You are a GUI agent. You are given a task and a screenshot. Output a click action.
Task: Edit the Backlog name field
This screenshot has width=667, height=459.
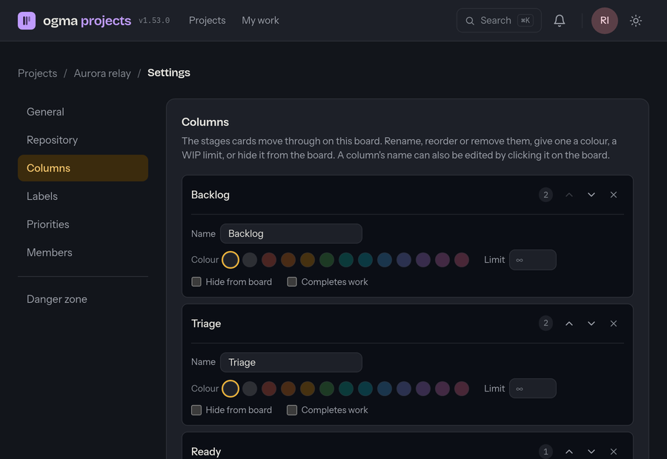291,234
